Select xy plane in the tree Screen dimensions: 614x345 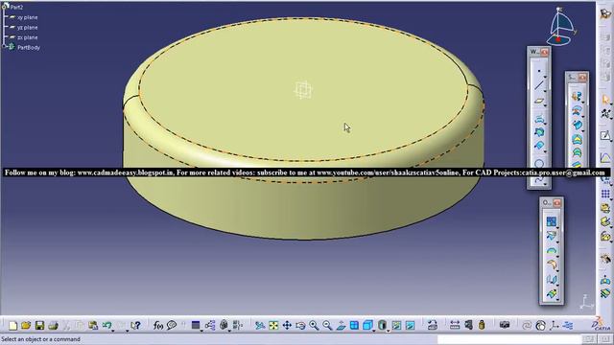(28, 17)
